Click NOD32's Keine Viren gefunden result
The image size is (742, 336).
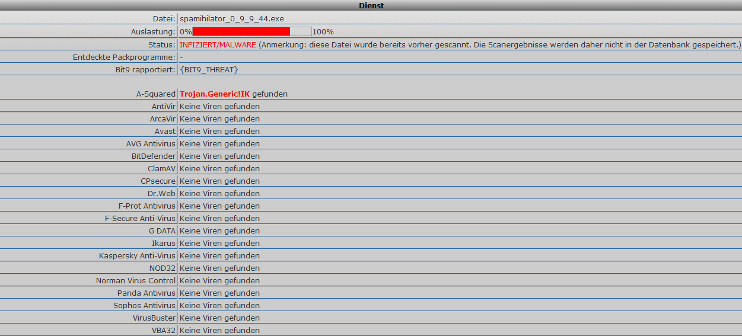click(x=219, y=268)
